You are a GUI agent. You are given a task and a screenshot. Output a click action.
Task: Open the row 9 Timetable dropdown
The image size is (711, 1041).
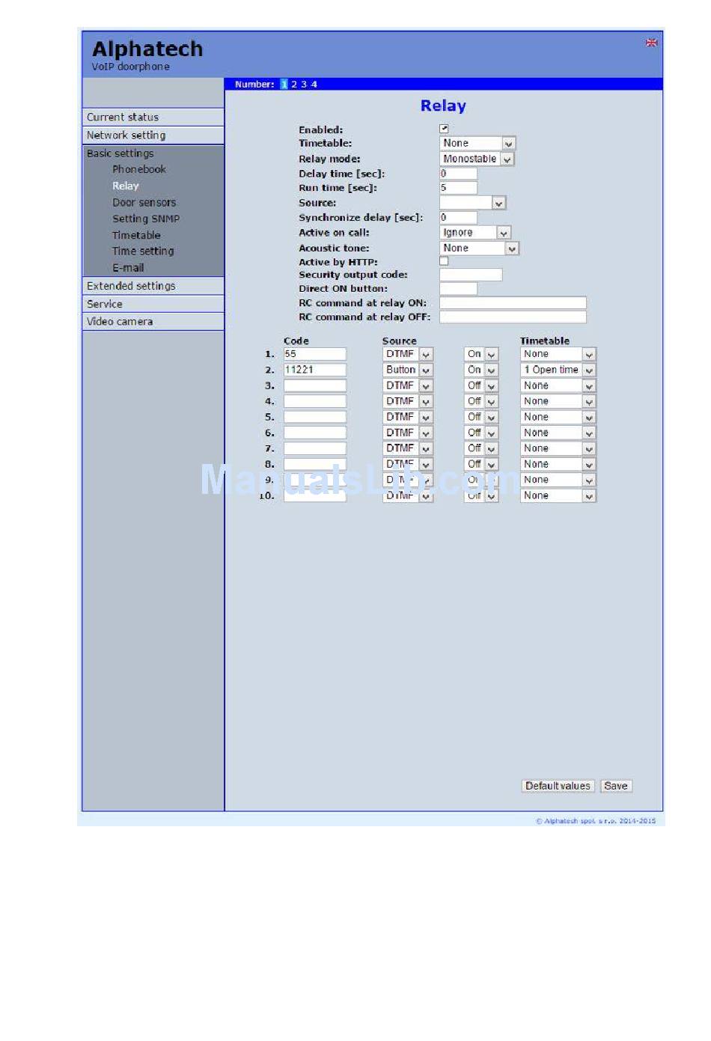point(558,480)
